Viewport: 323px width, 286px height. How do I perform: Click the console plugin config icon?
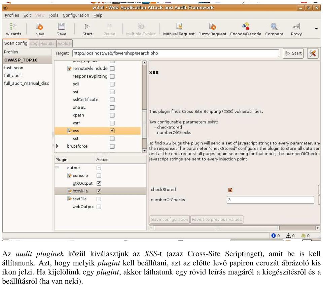click(x=69, y=176)
